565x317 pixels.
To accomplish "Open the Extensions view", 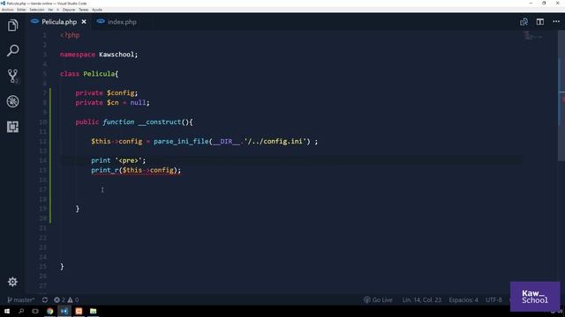I will tap(12, 127).
